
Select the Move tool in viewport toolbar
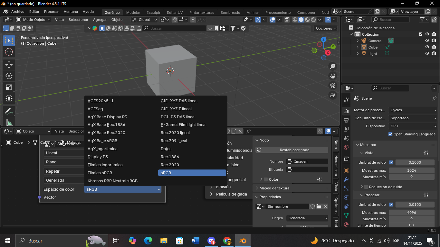coord(9,64)
